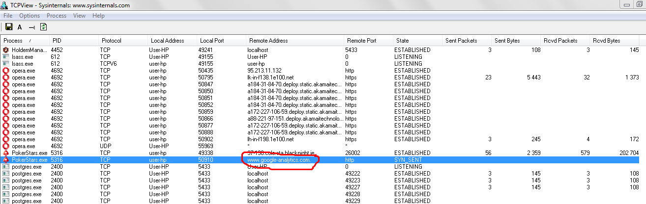
Task: Open the Options menu
Action: pyautogui.click(x=29, y=16)
